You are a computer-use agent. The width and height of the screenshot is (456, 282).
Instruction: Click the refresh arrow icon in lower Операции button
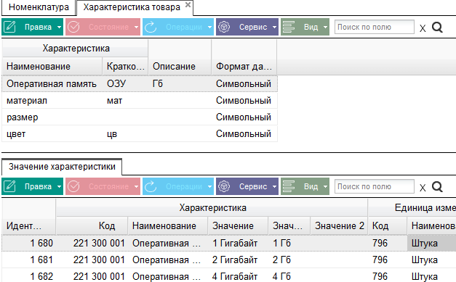pos(151,186)
